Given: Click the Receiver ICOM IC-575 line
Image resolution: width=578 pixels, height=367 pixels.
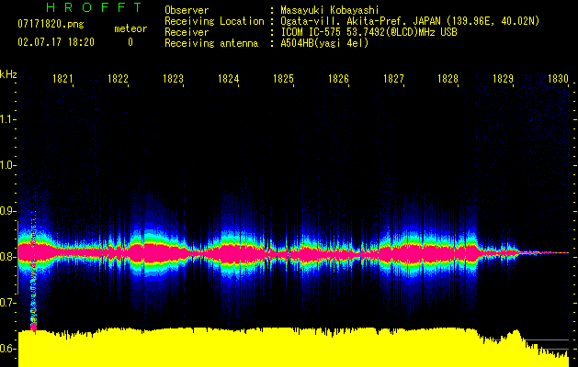Looking at the screenshot, I should coord(368,32).
